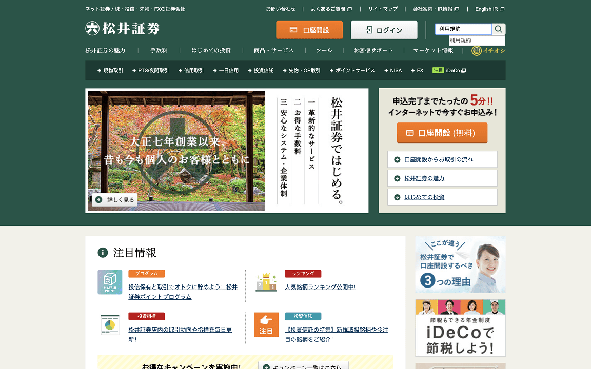
Task: Click the orange 注目 pointing hand icon
Action: [x=266, y=325]
